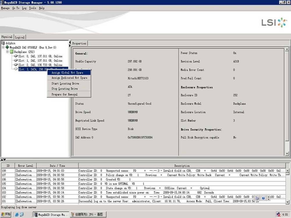The image size is (291, 218).
Task: Choose Assign Global Hot Spare
Action: coord(67,73)
